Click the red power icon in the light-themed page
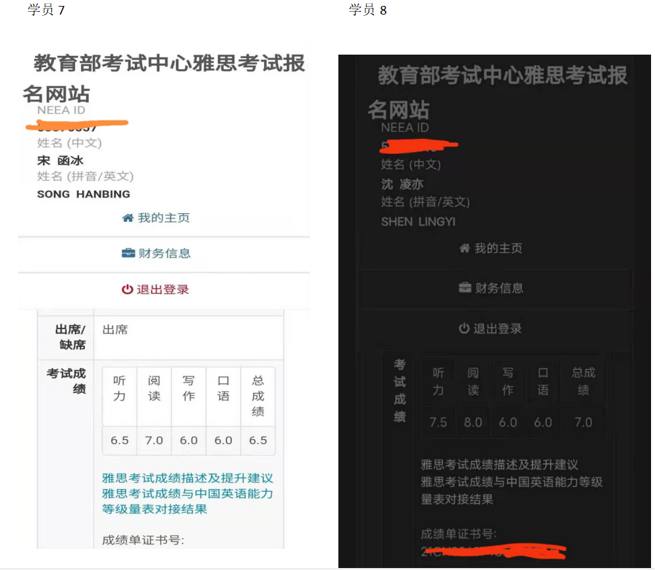The height and width of the screenshot is (570, 655). click(127, 290)
